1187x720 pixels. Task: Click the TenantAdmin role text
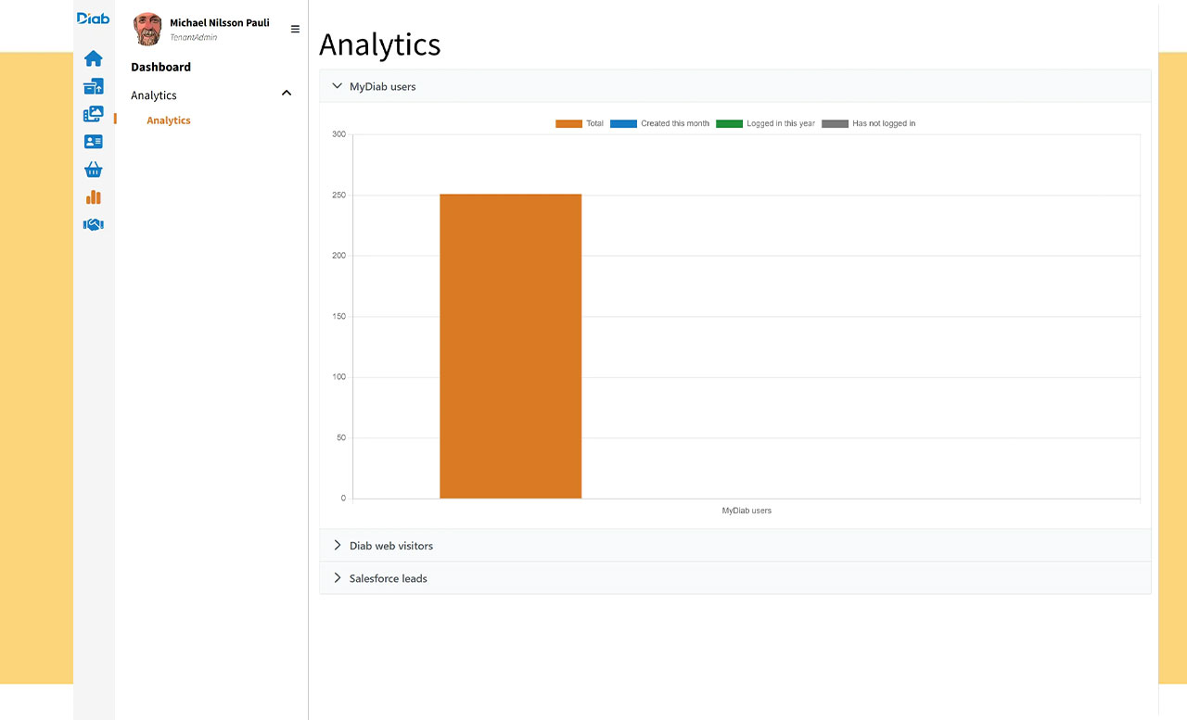pos(193,37)
